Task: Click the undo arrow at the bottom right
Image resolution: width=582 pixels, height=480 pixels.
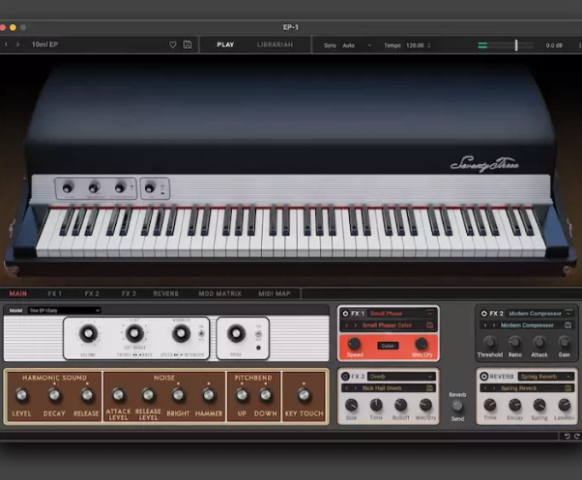Action: 567,436
